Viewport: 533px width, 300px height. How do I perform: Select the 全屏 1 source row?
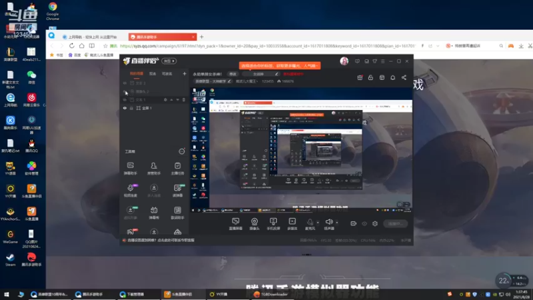pyautogui.click(x=154, y=108)
